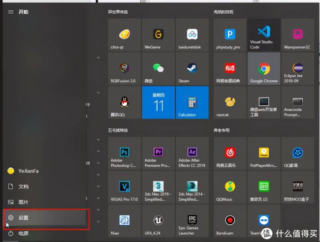Viewport: 320px width, 242px height.
Task: Open 3ds Max 2019 Simplified tile
Action: coord(159,187)
